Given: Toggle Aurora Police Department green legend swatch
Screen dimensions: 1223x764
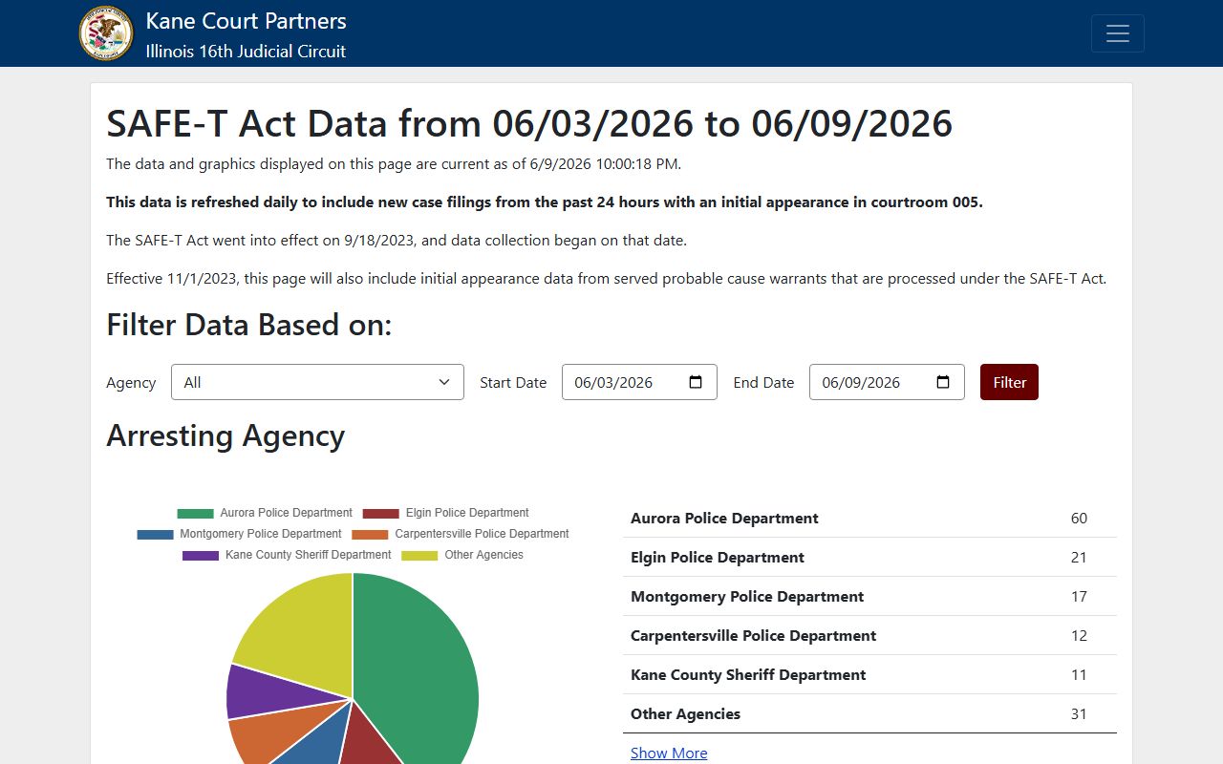Looking at the screenshot, I should pyautogui.click(x=195, y=513).
